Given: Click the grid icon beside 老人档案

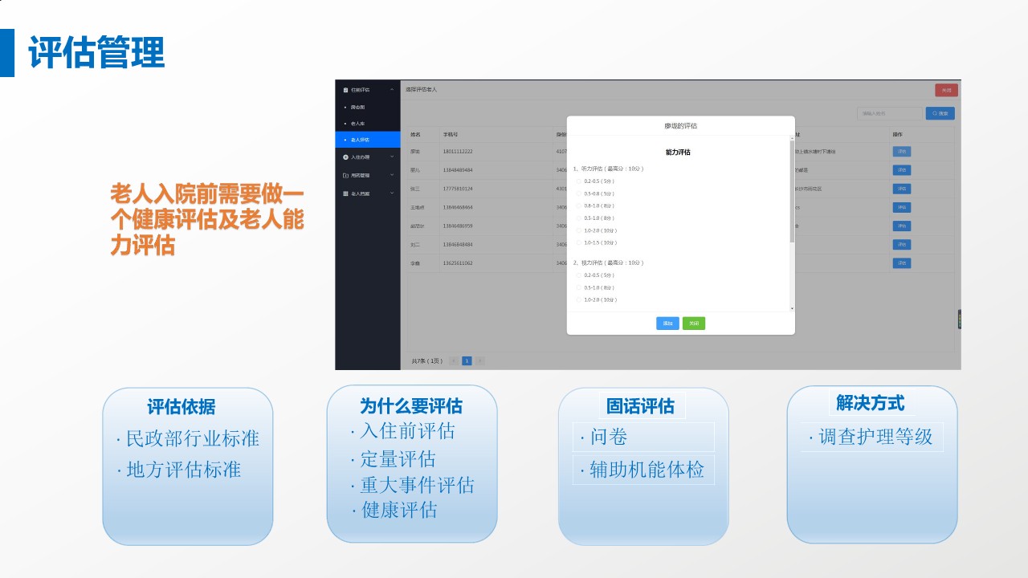Looking at the screenshot, I should (345, 193).
